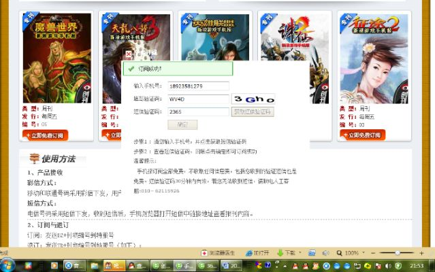The image size is (435, 272).
Task: Toggle the browser mute speaker icon
Action: tap(325, 253)
